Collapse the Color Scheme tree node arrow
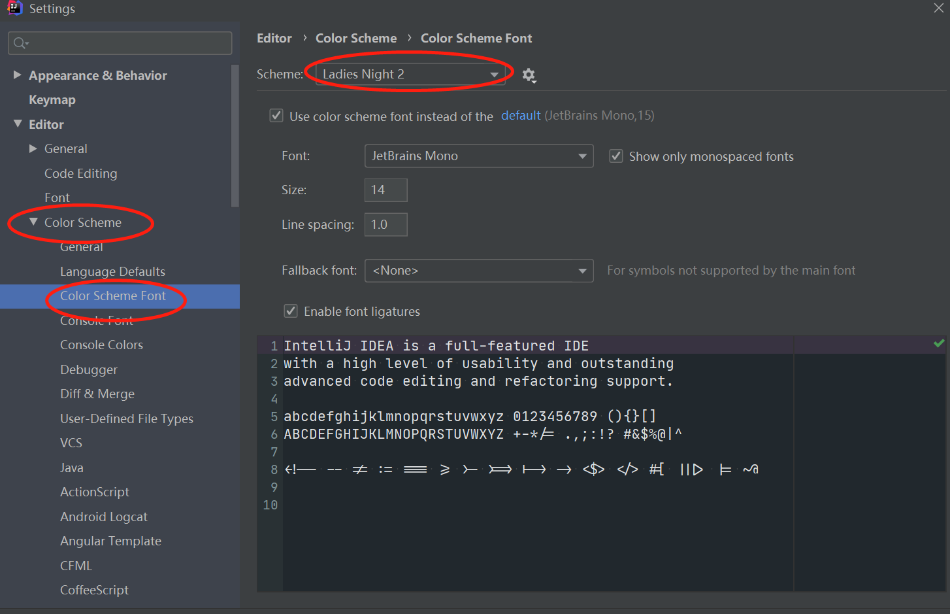 (x=33, y=222)
